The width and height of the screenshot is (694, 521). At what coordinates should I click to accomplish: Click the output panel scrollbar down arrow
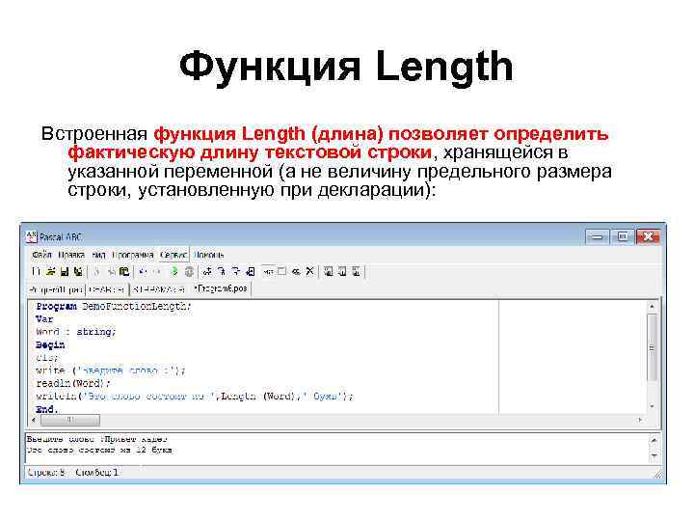654,455
